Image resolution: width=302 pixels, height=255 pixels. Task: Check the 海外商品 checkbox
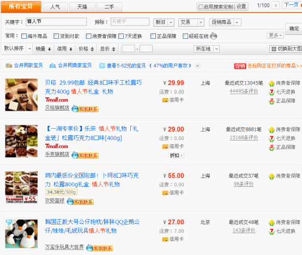[24, 36]
